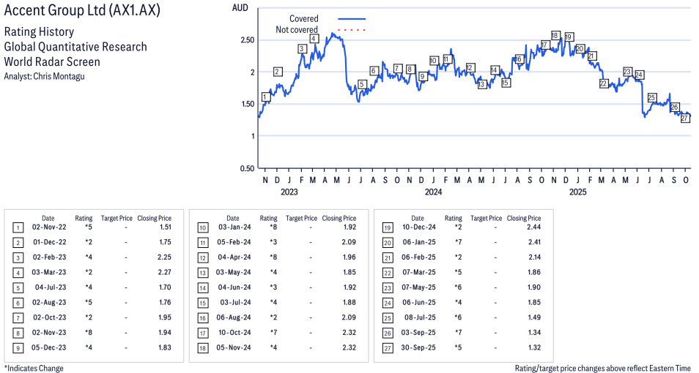
Task: Click the 2024 year label on axis
Action: click(433, 192)
